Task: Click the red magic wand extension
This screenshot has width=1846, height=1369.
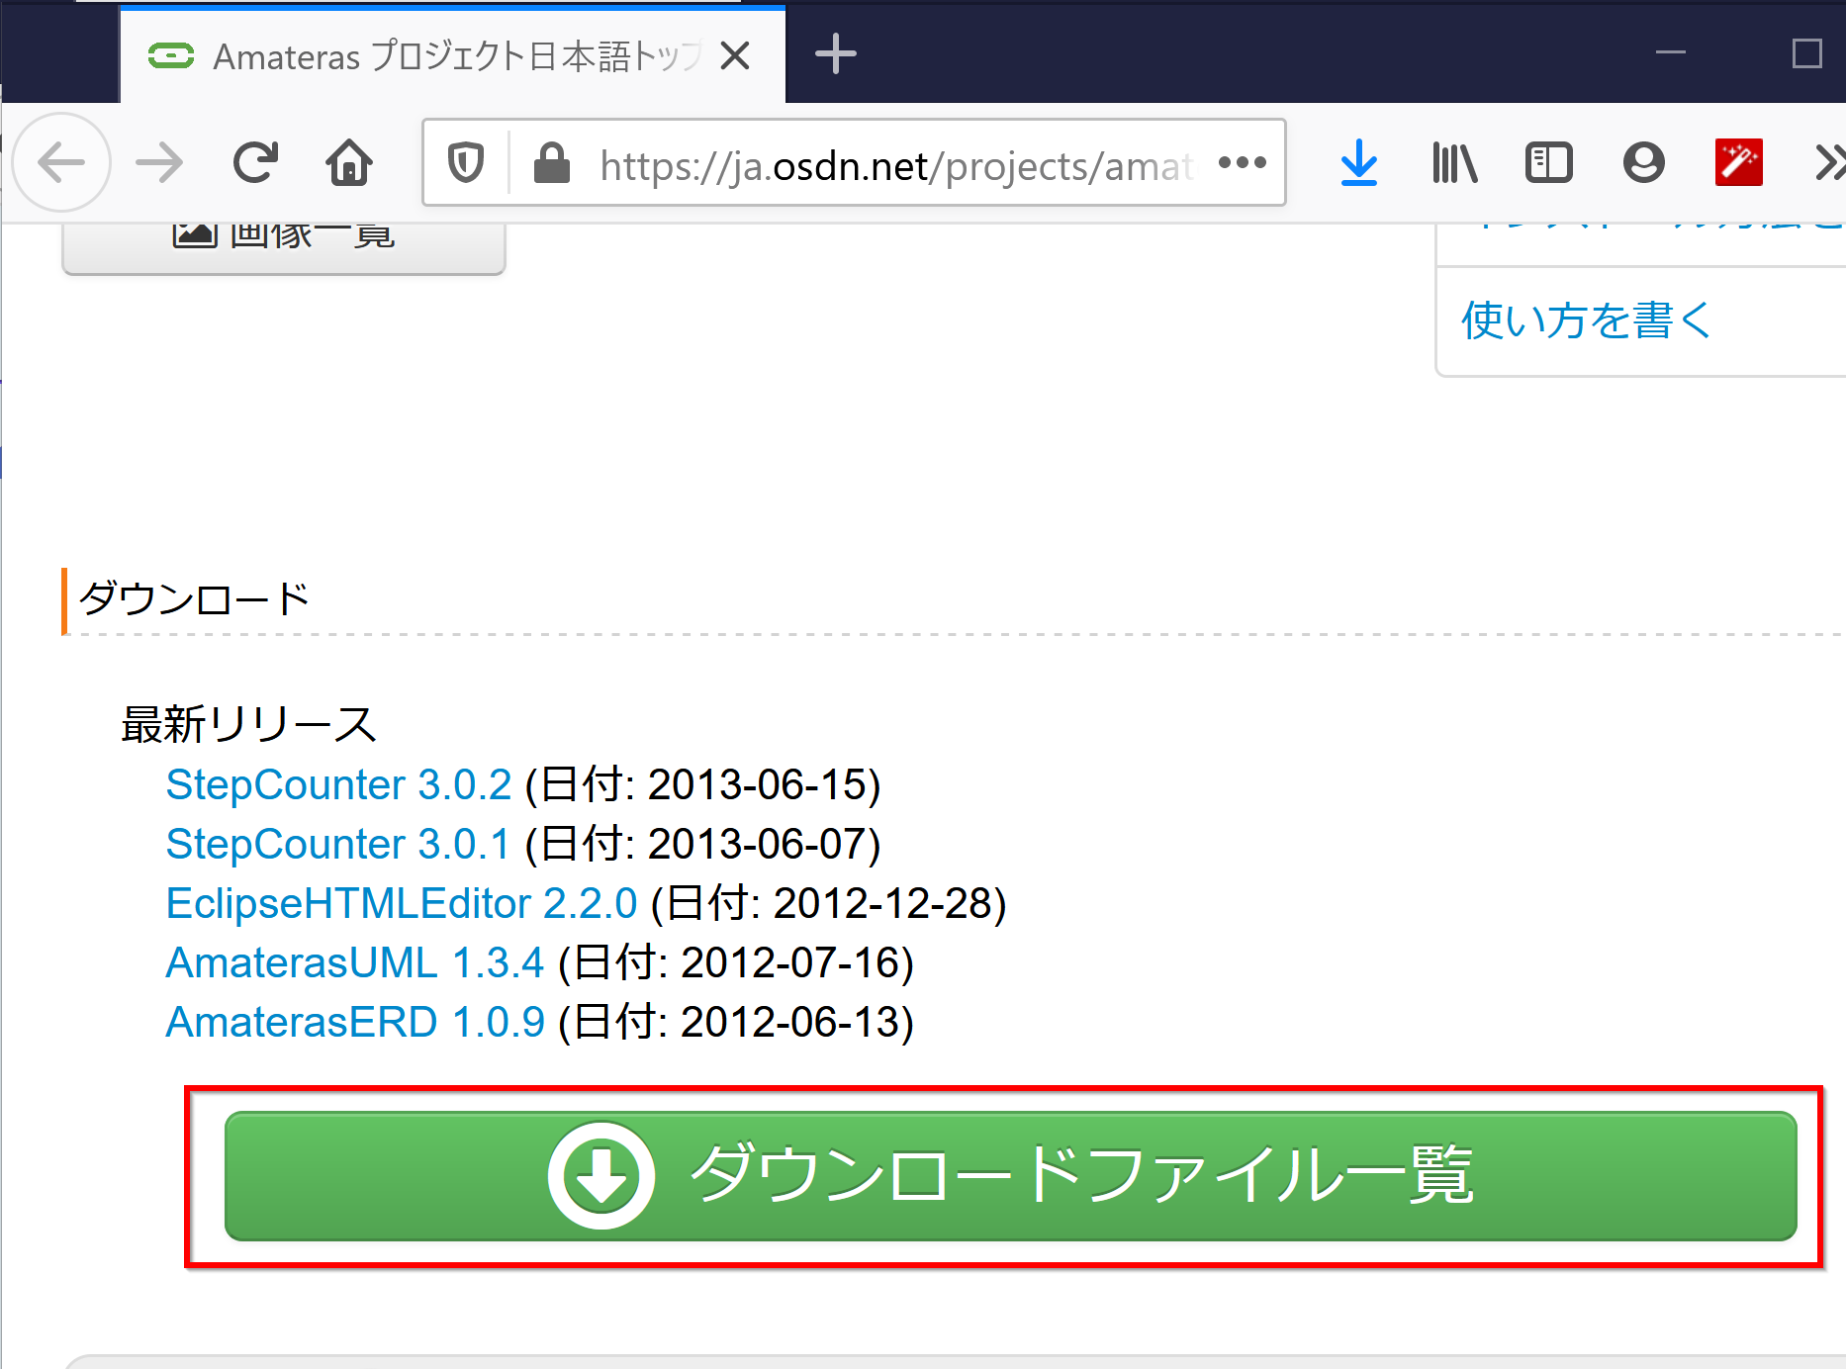Action: (1739, 162)
